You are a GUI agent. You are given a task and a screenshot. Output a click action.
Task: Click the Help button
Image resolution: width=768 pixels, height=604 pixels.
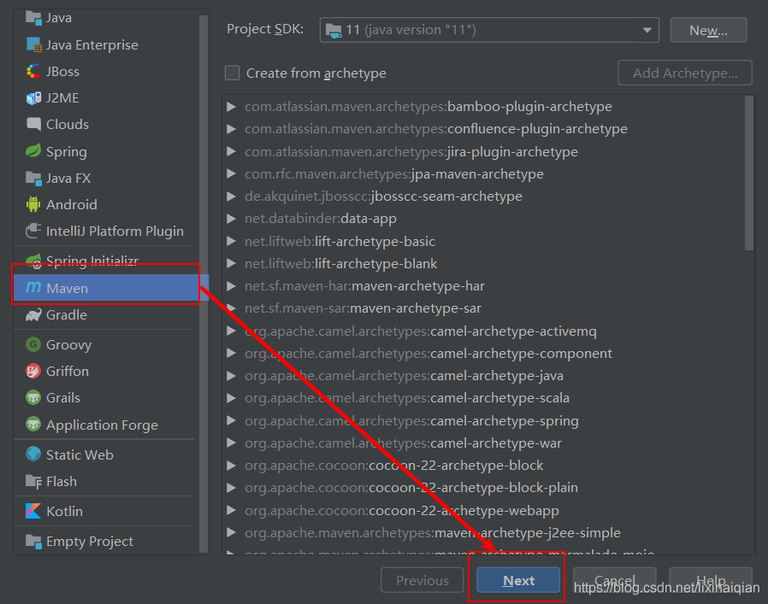[x=710, y=580]
